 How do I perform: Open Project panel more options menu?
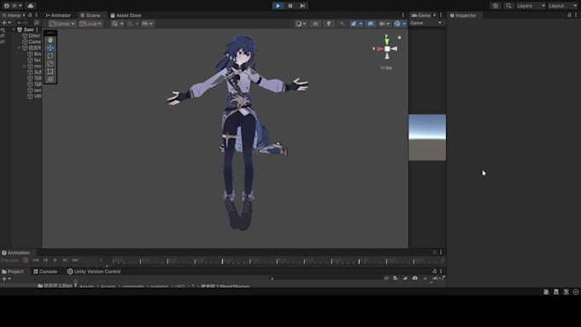441,272
